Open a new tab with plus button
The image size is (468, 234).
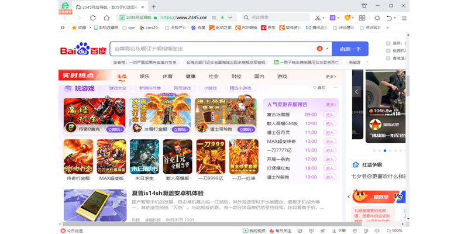point(153,6)
